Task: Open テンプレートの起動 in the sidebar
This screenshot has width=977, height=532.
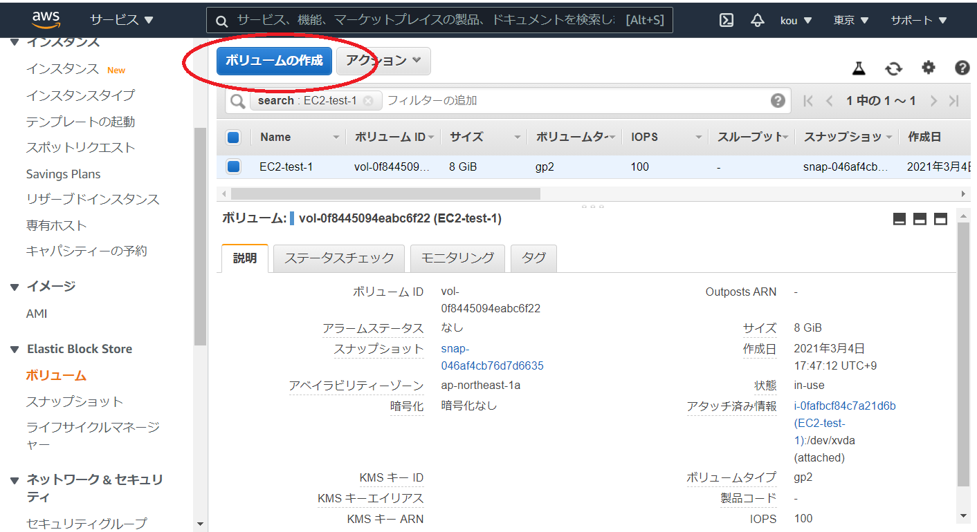Action: (x=80, y=122)
